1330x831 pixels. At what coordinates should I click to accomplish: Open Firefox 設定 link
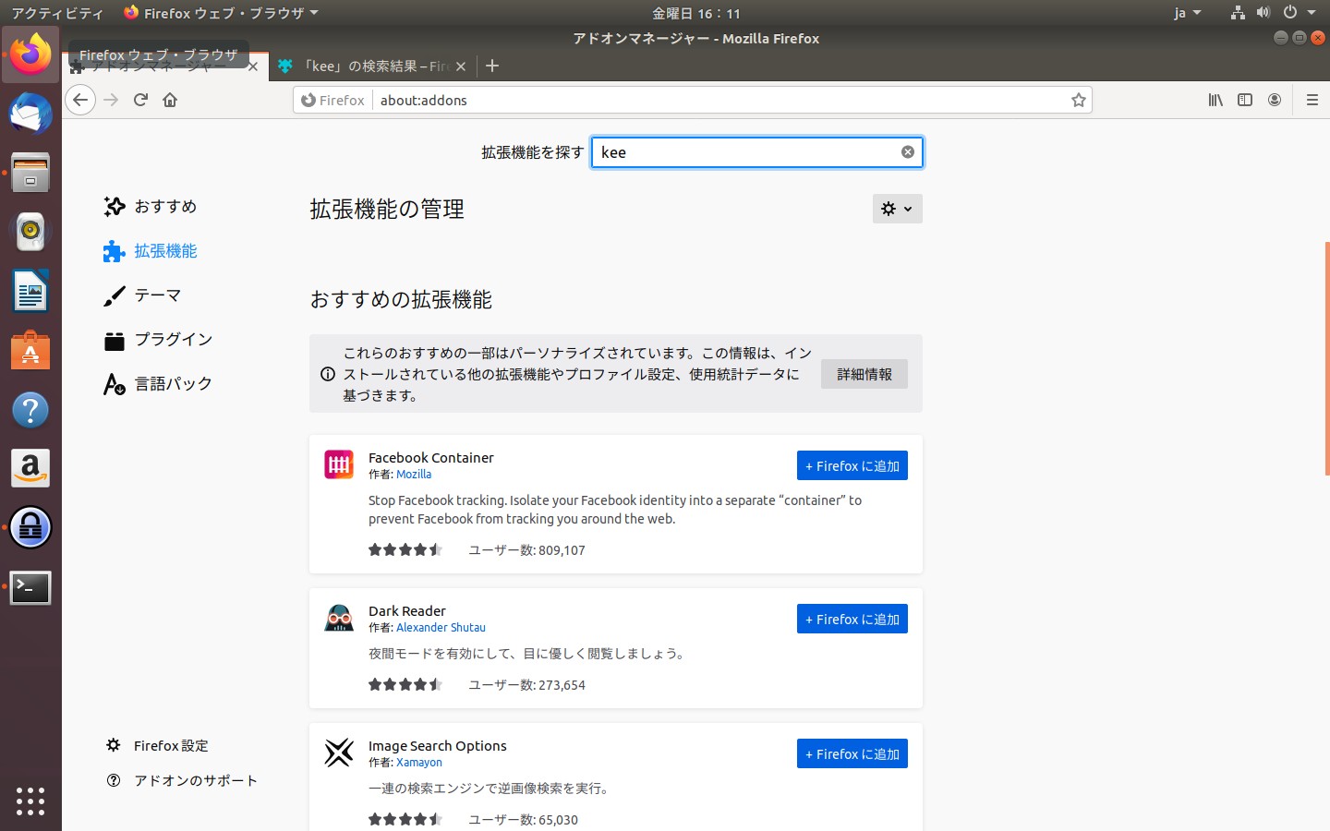point(158,745)
